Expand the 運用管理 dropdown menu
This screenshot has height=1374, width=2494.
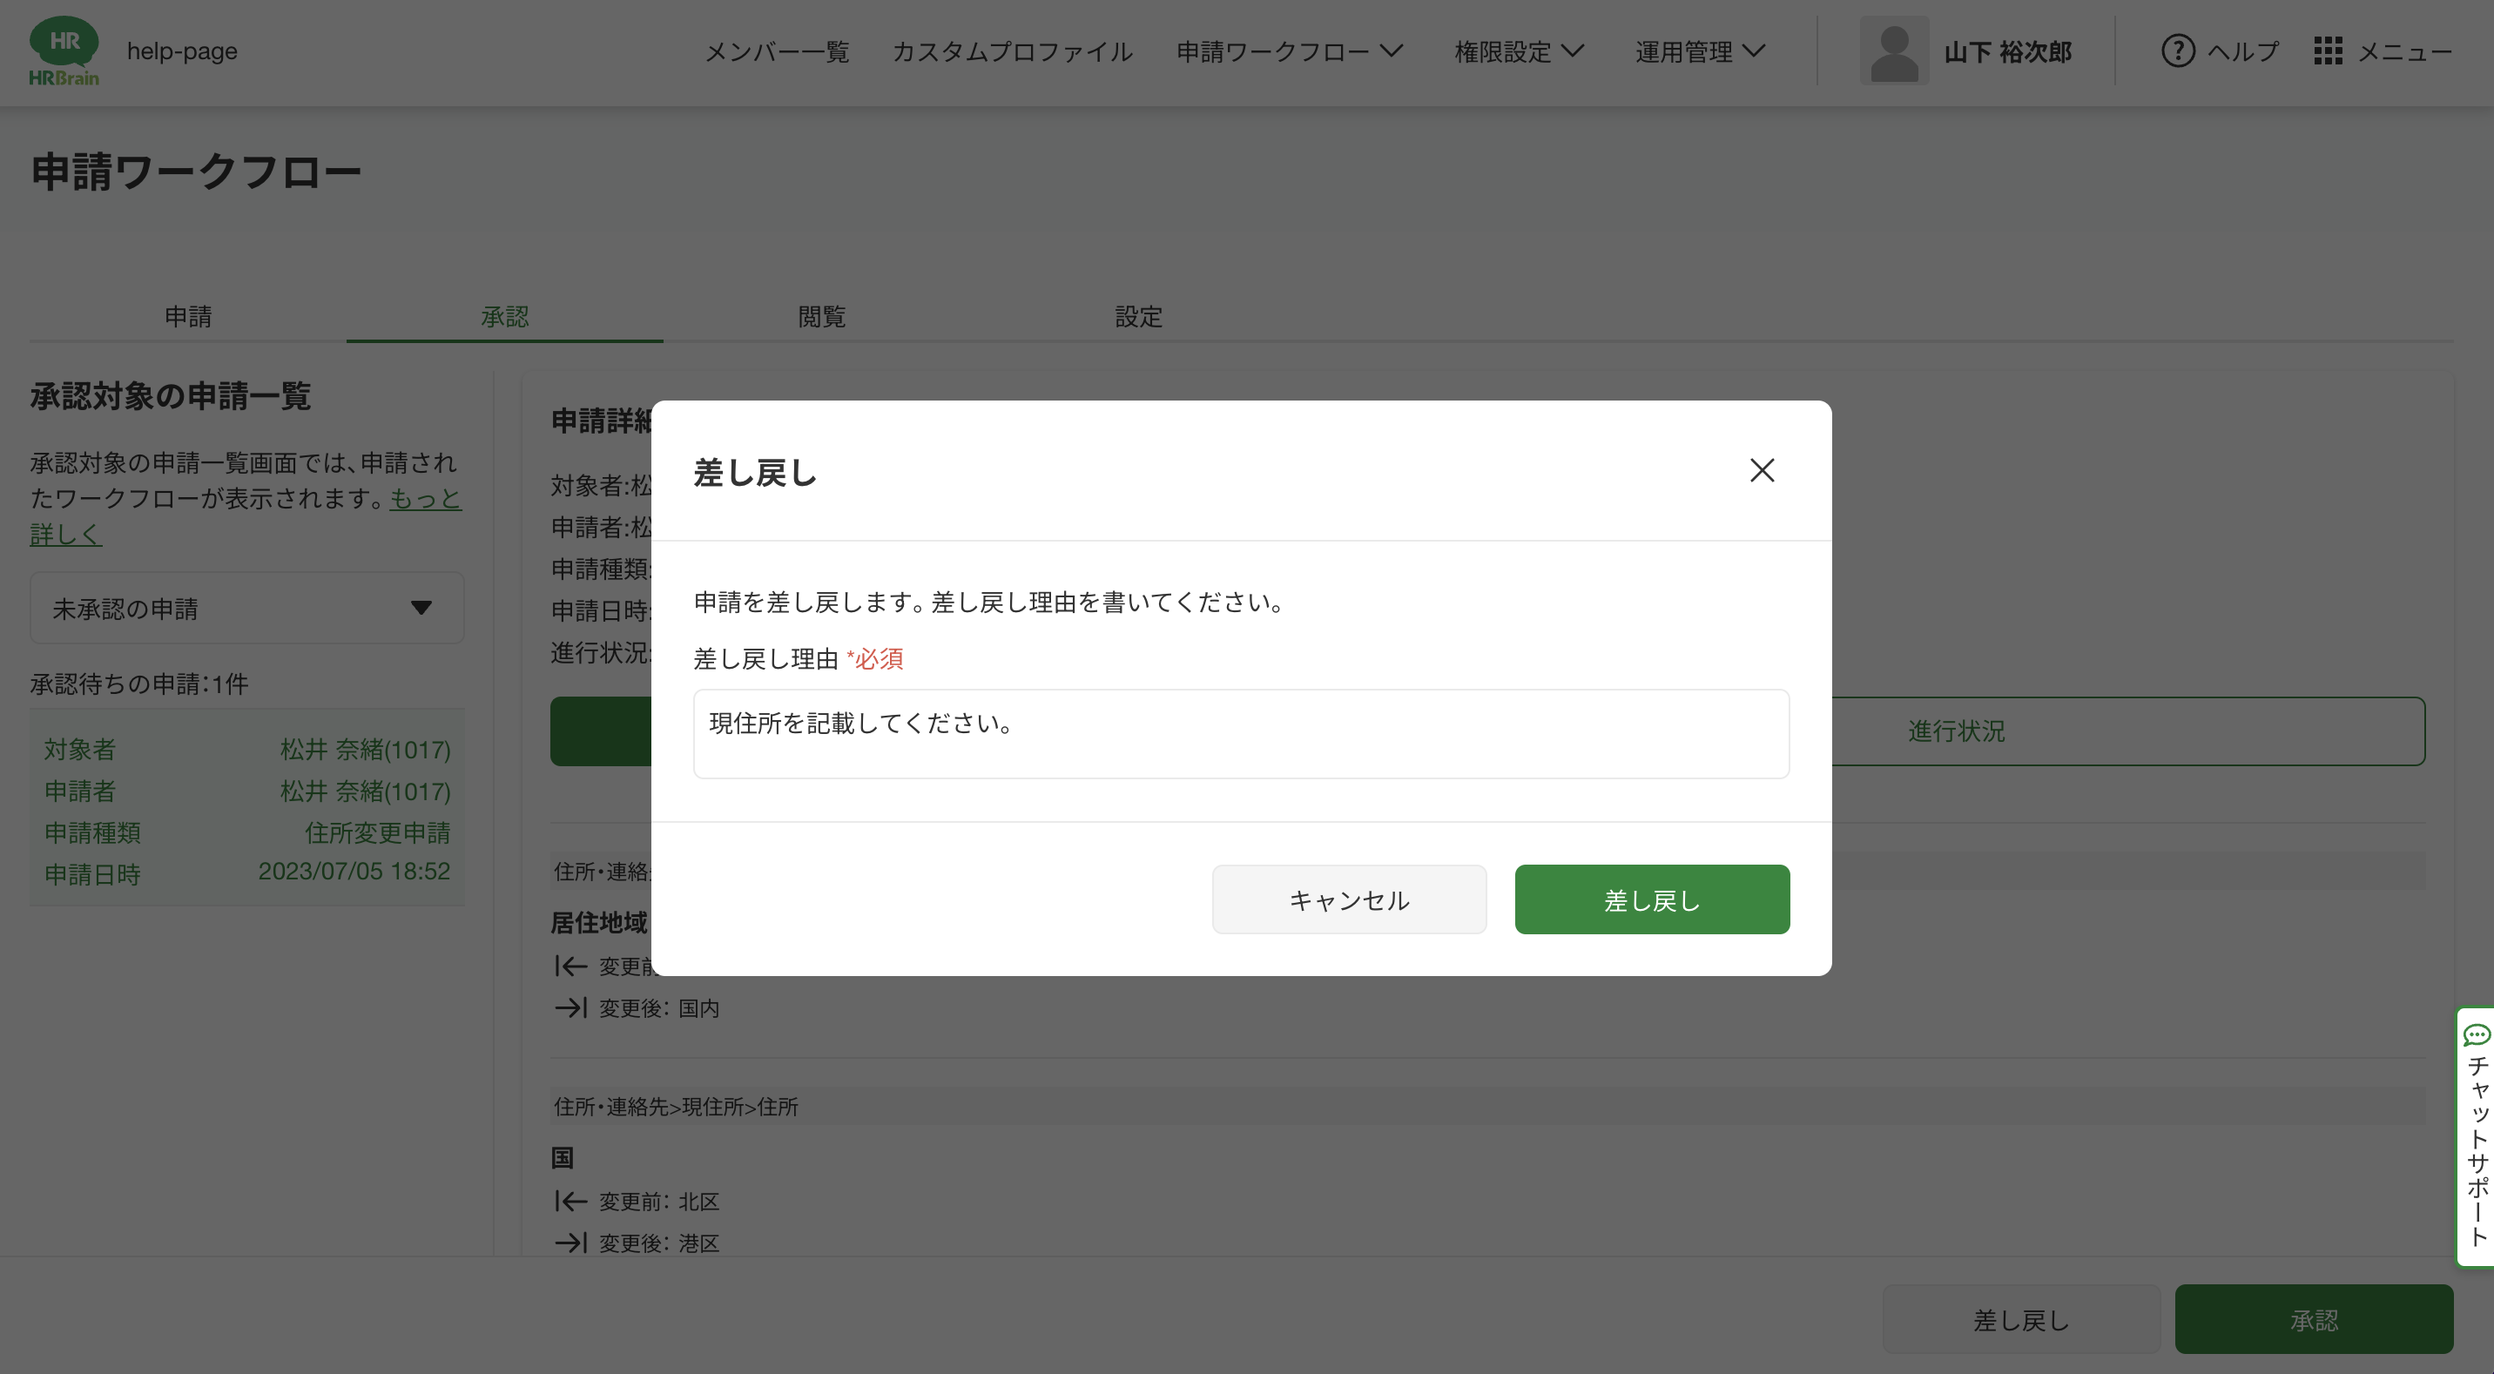tap(1700, 51)
